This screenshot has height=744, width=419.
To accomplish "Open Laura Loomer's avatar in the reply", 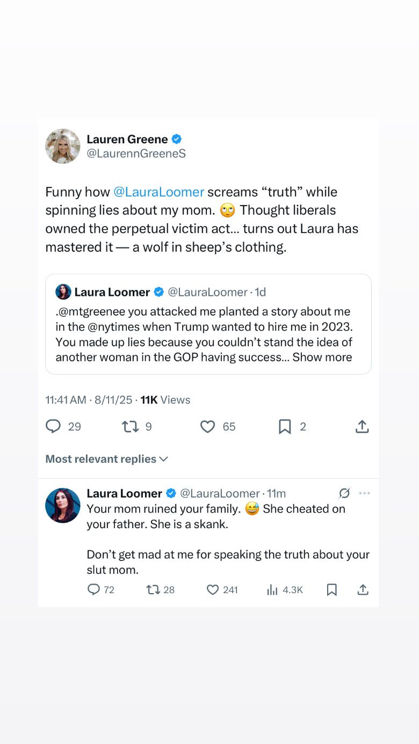I will 63,505.
